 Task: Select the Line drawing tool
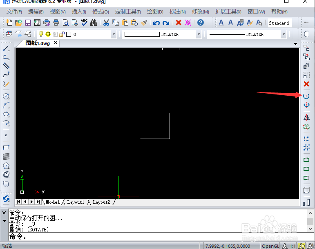pos(6,48)
